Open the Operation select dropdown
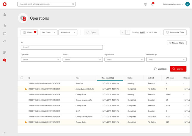Screen dimensions: 192x136 pos(41,60)
